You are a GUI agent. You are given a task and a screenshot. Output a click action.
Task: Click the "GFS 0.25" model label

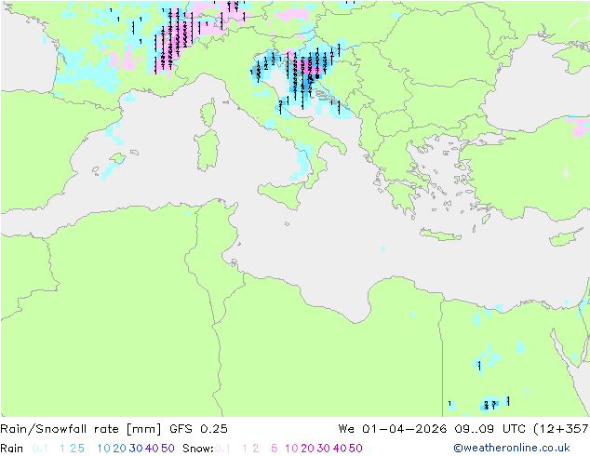(198, 429)
